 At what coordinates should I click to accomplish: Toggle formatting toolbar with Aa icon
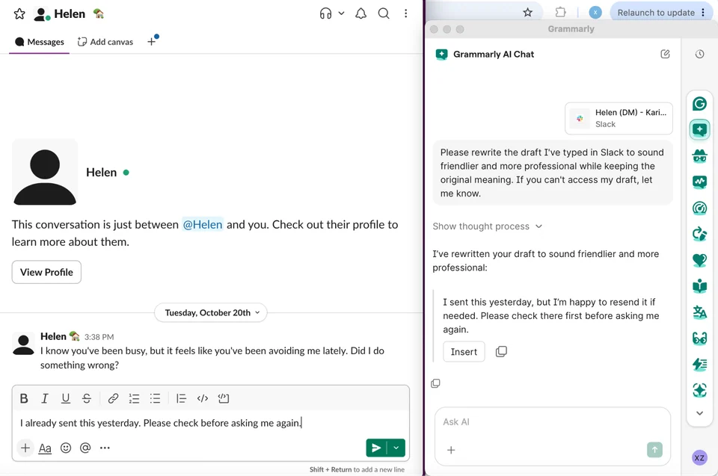point(45,448)
